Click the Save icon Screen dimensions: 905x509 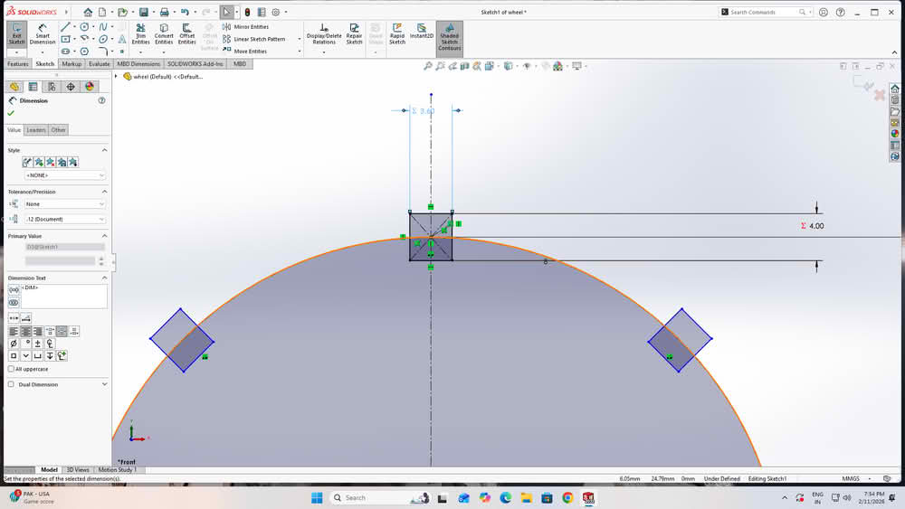[x=143, y=12]
